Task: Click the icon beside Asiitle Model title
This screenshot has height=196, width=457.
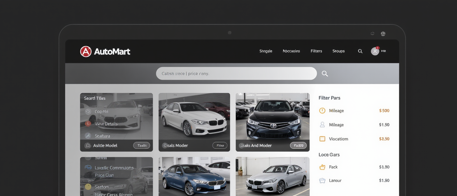Action: 87,145
